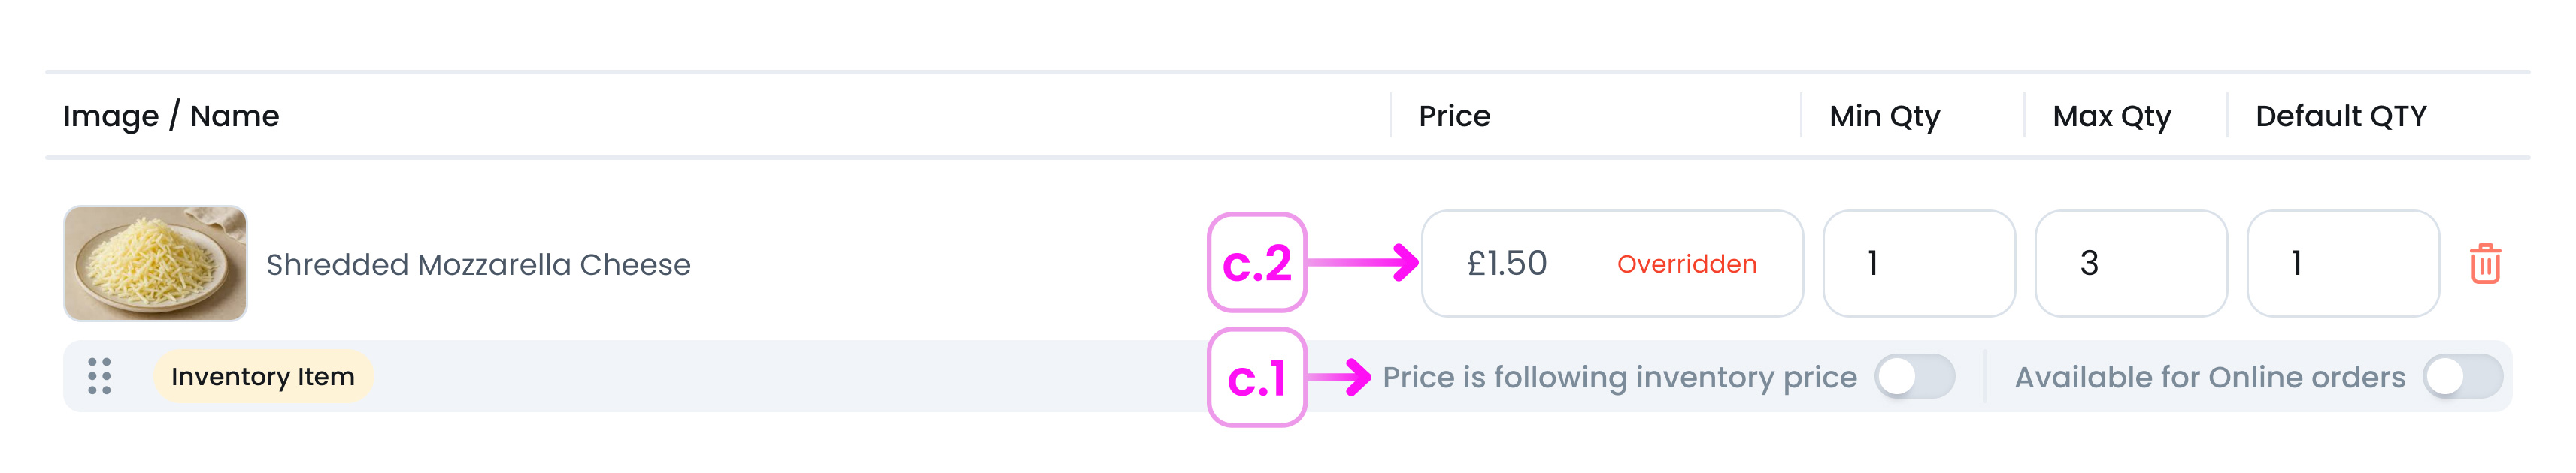Select the Max Qty field containing 3
Viewport: 2576px width, 473px height.
(2129, 263)
